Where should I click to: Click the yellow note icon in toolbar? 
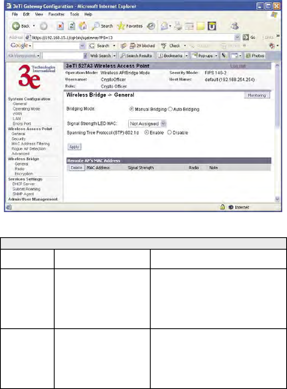pyautogui.click(x=201, y=26)
